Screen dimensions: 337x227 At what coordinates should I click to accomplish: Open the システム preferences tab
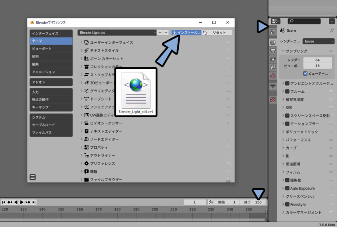(51, 117)
